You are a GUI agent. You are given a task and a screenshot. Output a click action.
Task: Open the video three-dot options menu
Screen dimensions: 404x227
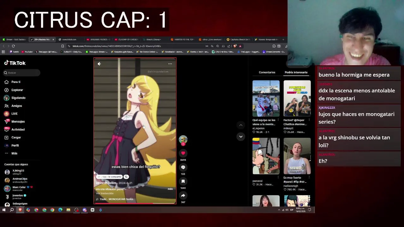170,64
